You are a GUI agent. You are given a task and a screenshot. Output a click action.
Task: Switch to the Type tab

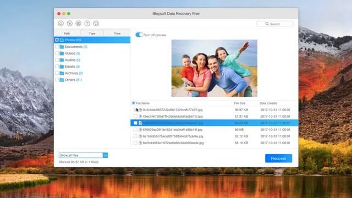point(92,33)
